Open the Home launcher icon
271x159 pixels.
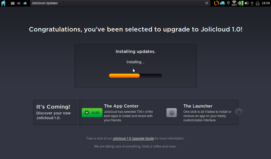(x=3, y=3)
